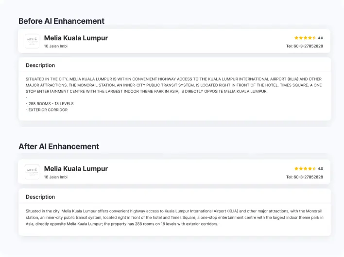
Task: Click the "After AI Enhancement" heading
Action: pos(59,146)
